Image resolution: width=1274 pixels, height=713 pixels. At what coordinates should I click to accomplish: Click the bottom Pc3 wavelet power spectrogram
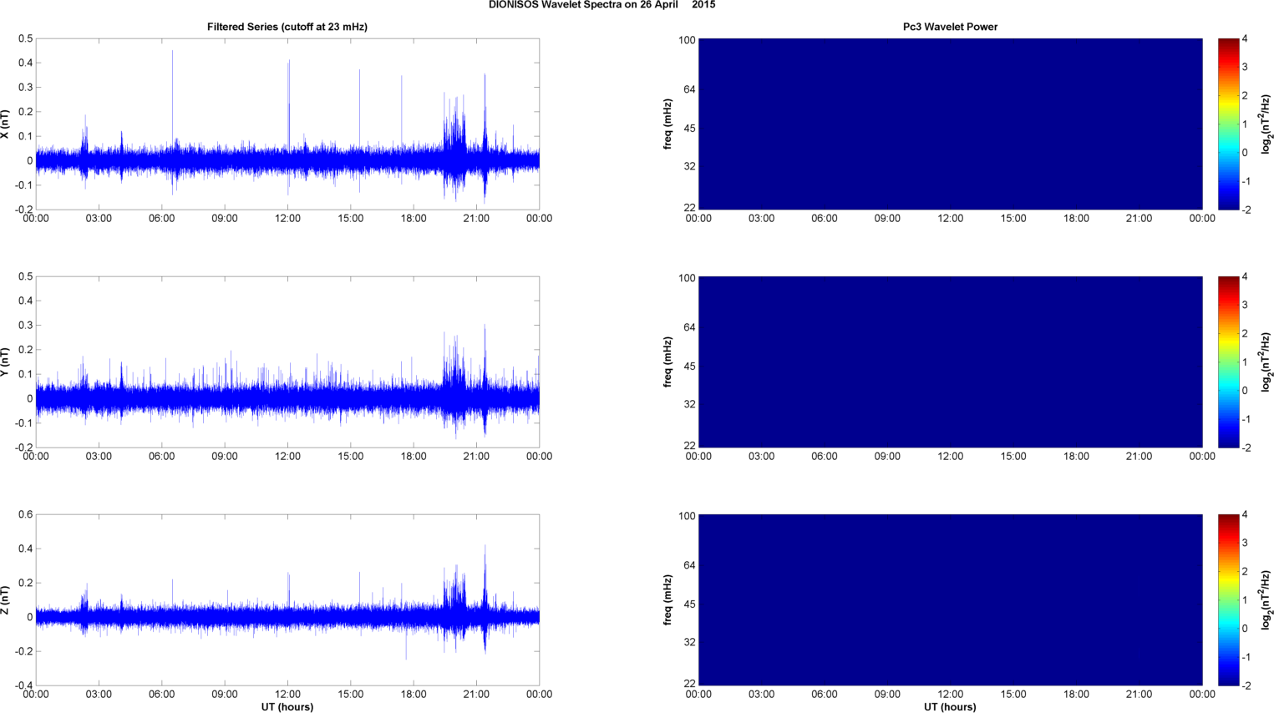tap(950, 600)
